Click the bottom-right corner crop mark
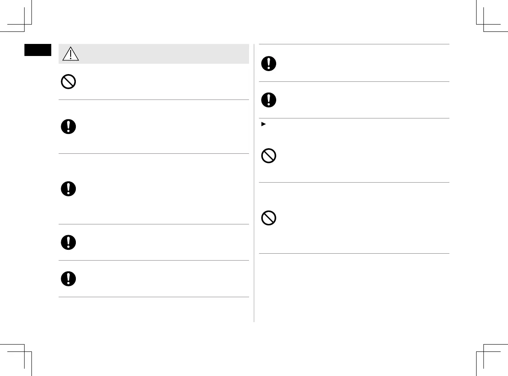This screenshot has height=376, width=508. [484, 351]
